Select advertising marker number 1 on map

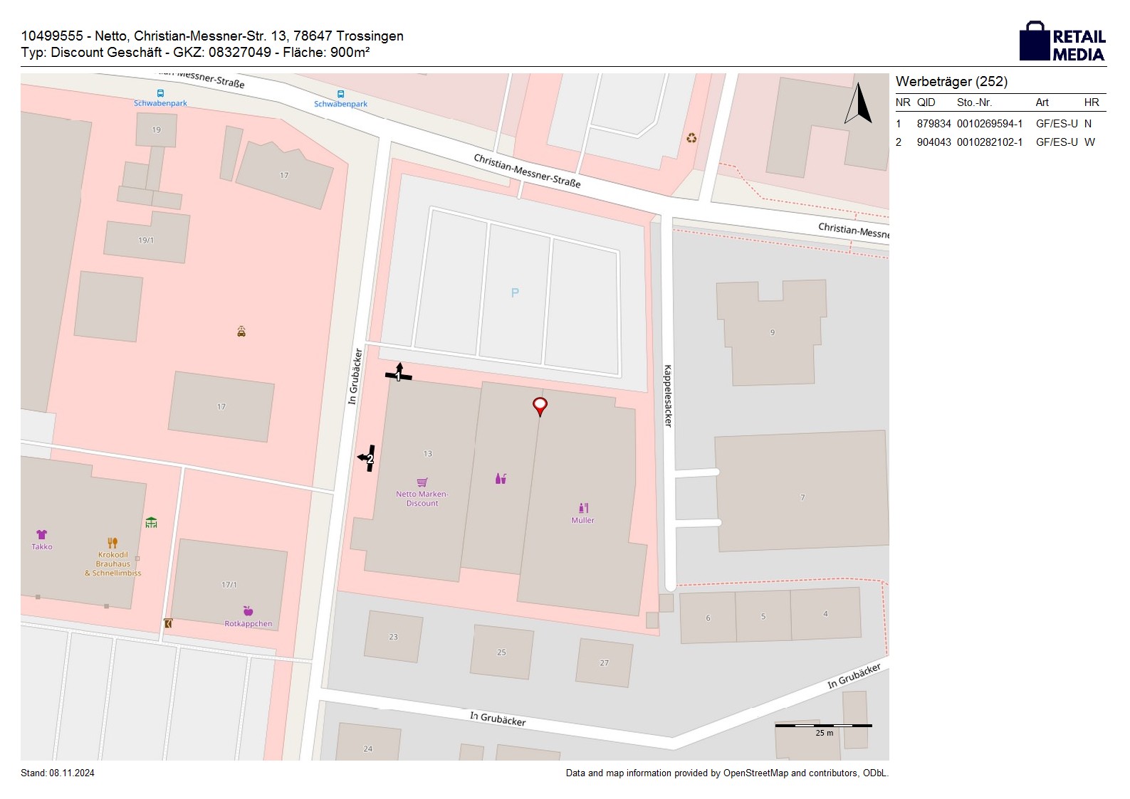[x=399, y=374]
